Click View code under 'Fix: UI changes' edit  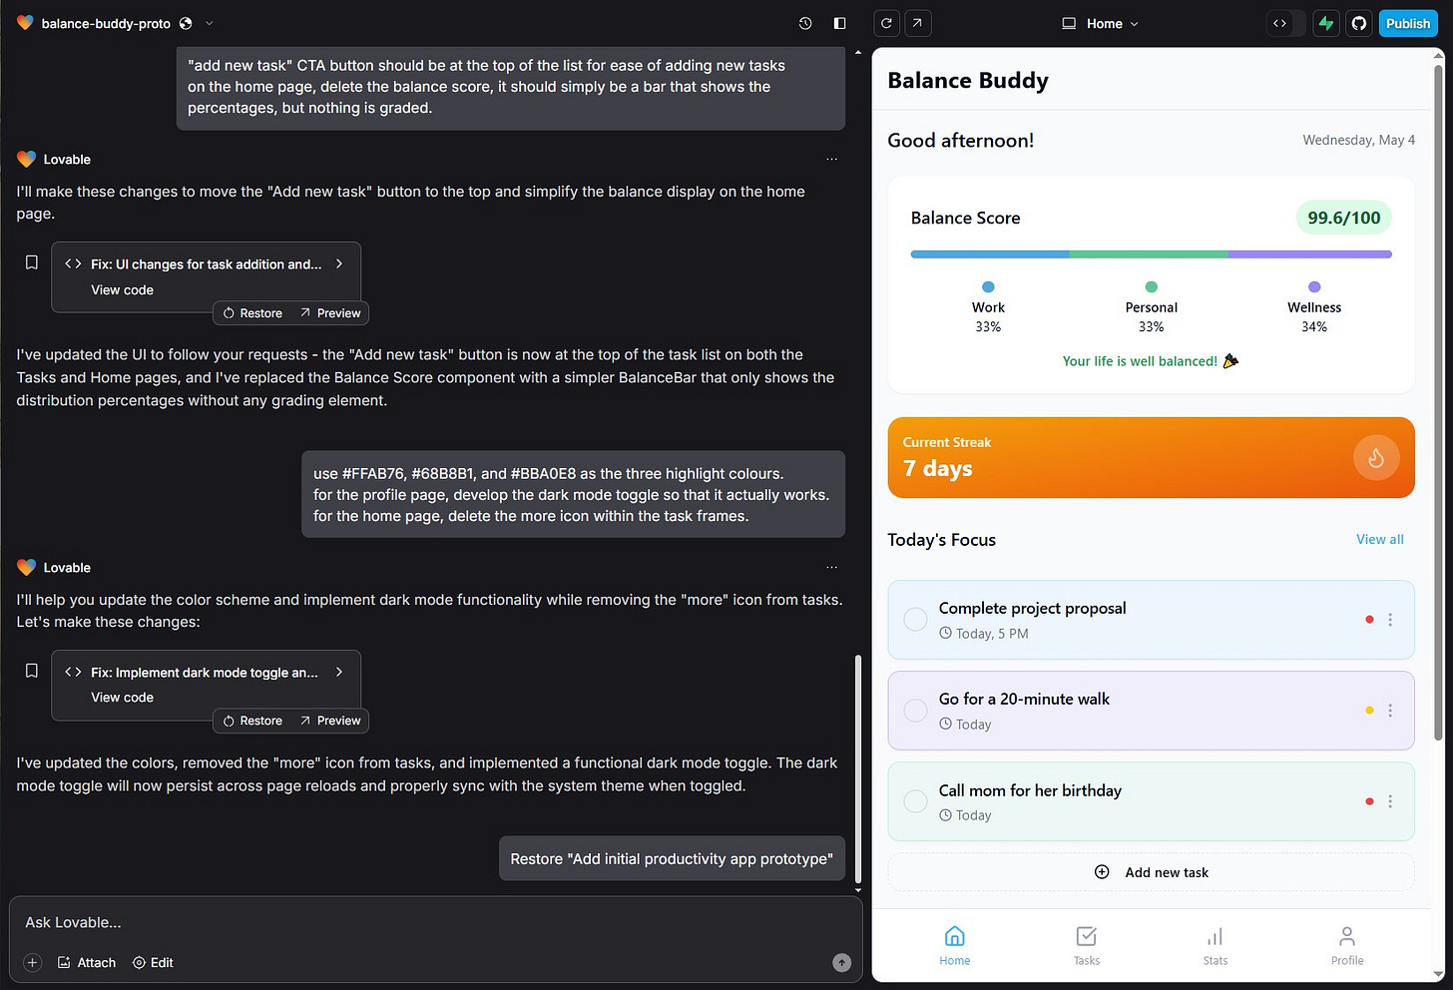tap(123, 289)
